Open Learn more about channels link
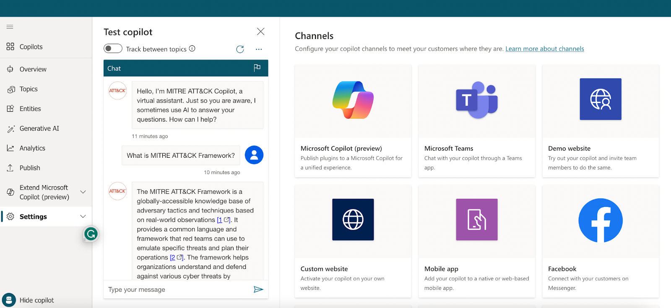Screen dimensions: 671x308 544,49
